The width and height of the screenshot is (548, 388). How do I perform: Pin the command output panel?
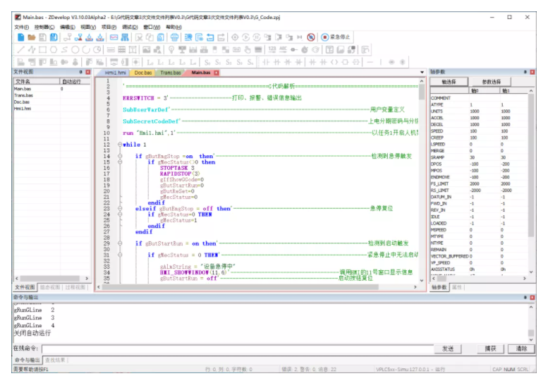pos(525,298)
